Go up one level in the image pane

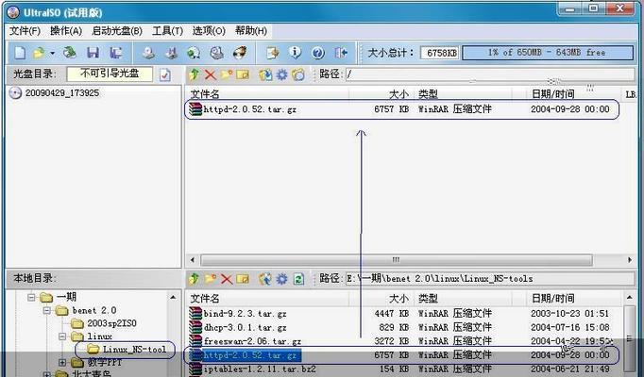[x=195, y=74]
